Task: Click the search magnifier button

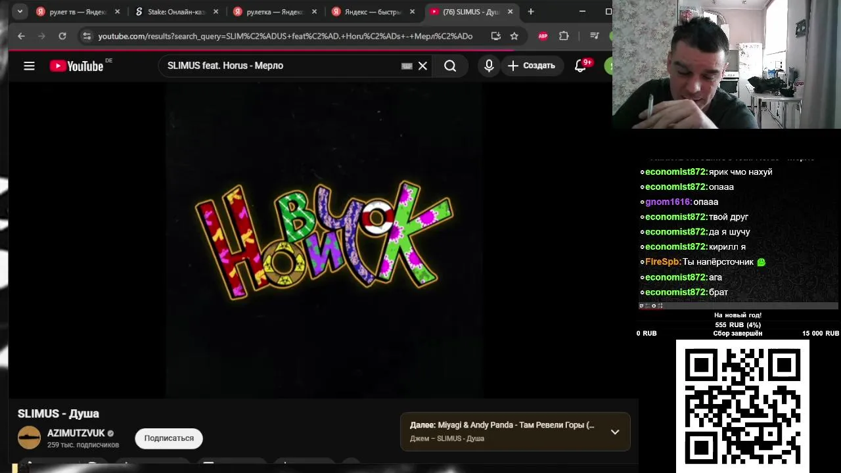Action: (450, 66)
